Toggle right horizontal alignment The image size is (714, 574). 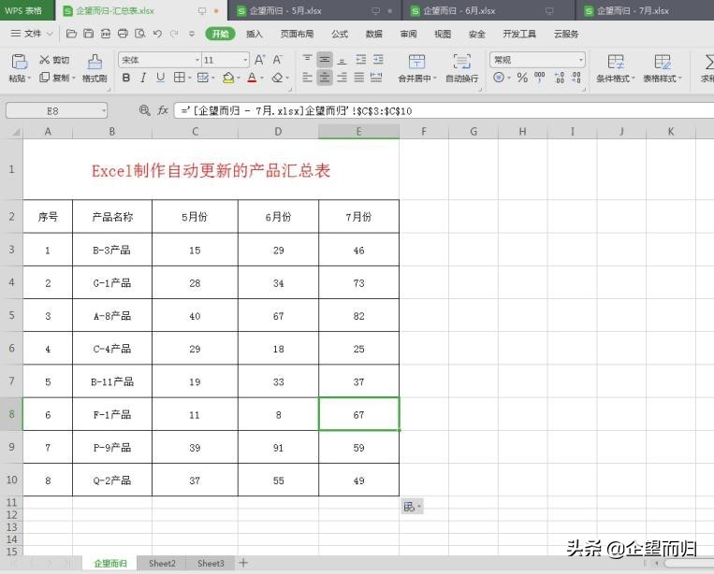coord(342,78)
